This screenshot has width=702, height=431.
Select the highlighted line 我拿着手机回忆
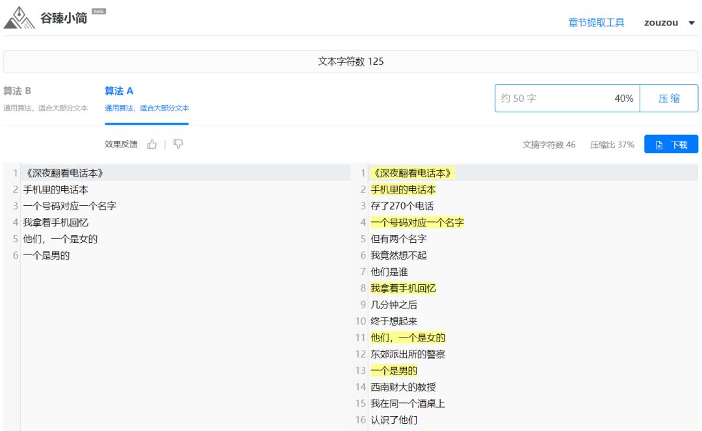[403, 288]
